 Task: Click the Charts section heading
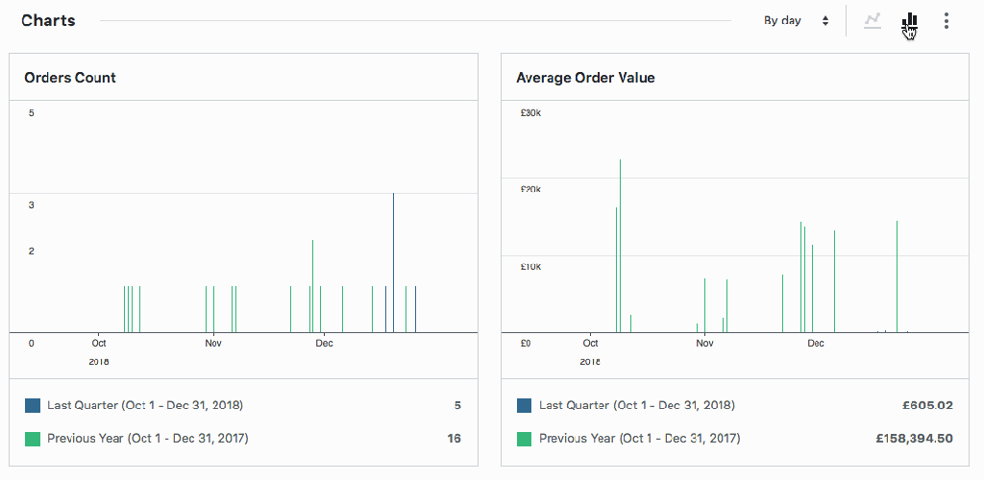coord(48,20)
